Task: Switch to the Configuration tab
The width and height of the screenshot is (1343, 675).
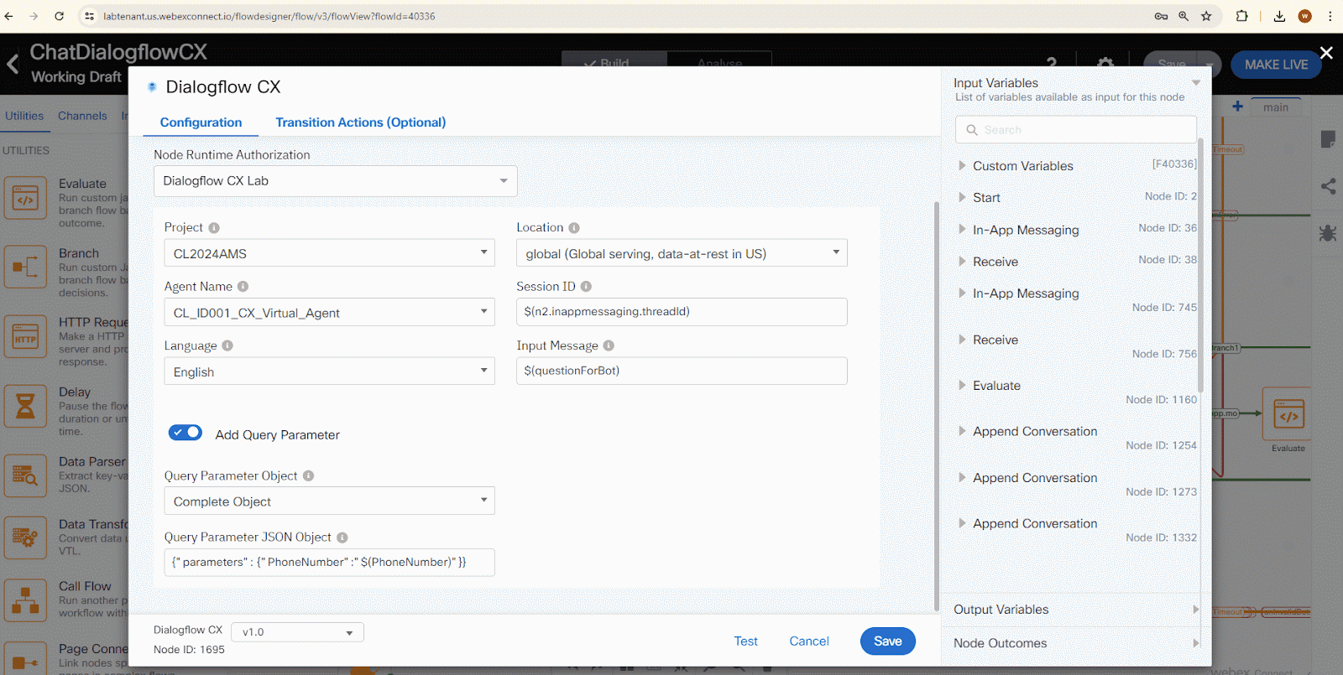Action: [x=201, y=122]
